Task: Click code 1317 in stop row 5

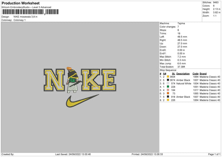Action: click(196, 90)
